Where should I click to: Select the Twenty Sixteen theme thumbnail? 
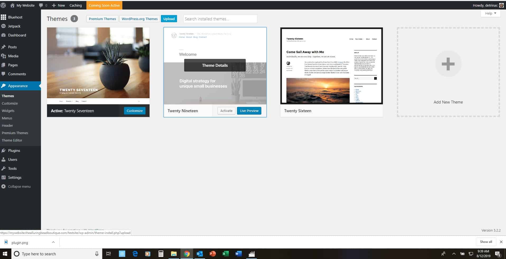[x=331, y=66]
